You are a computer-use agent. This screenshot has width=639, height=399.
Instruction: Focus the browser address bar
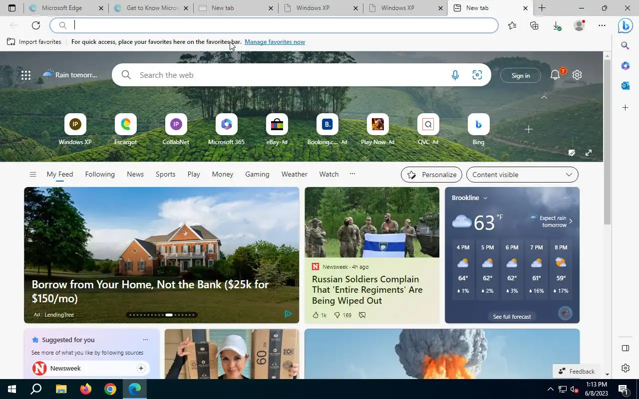click(274, 25)
